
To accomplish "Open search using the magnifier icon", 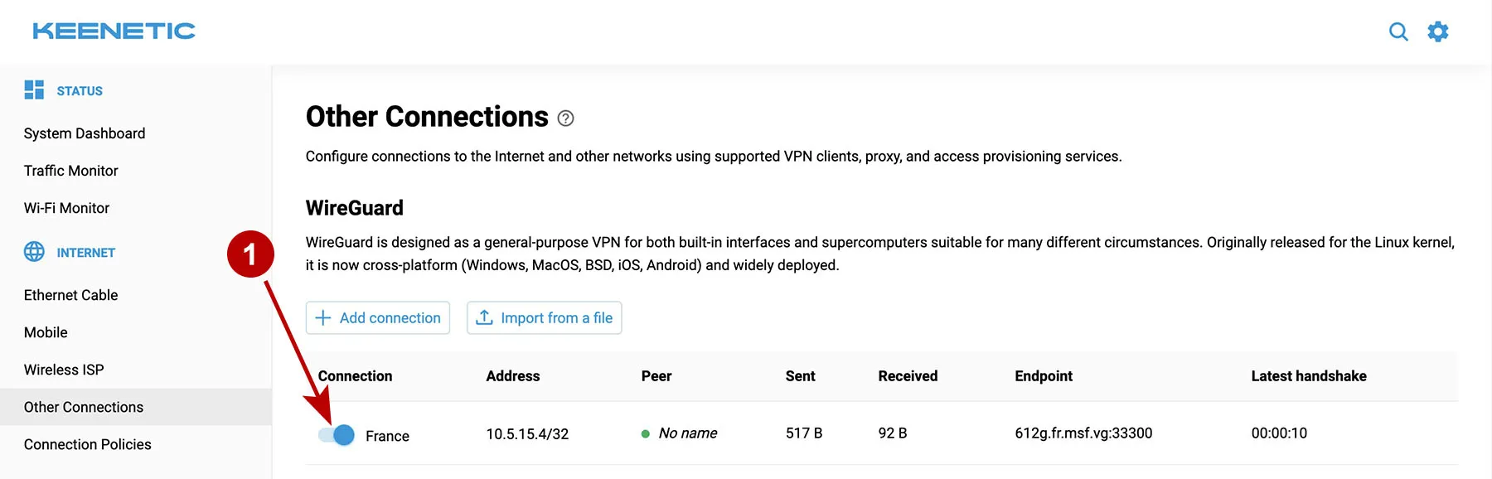I will pyautogui.click(x=1398, y=31).
